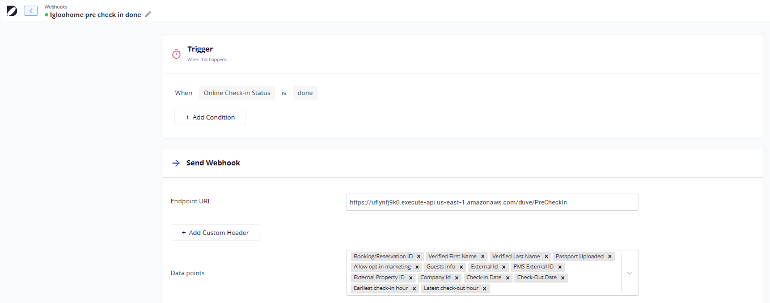Remove Booking/Reservation ID data point
Viewport: 770px width, 303px height.
tap(418, 257)
